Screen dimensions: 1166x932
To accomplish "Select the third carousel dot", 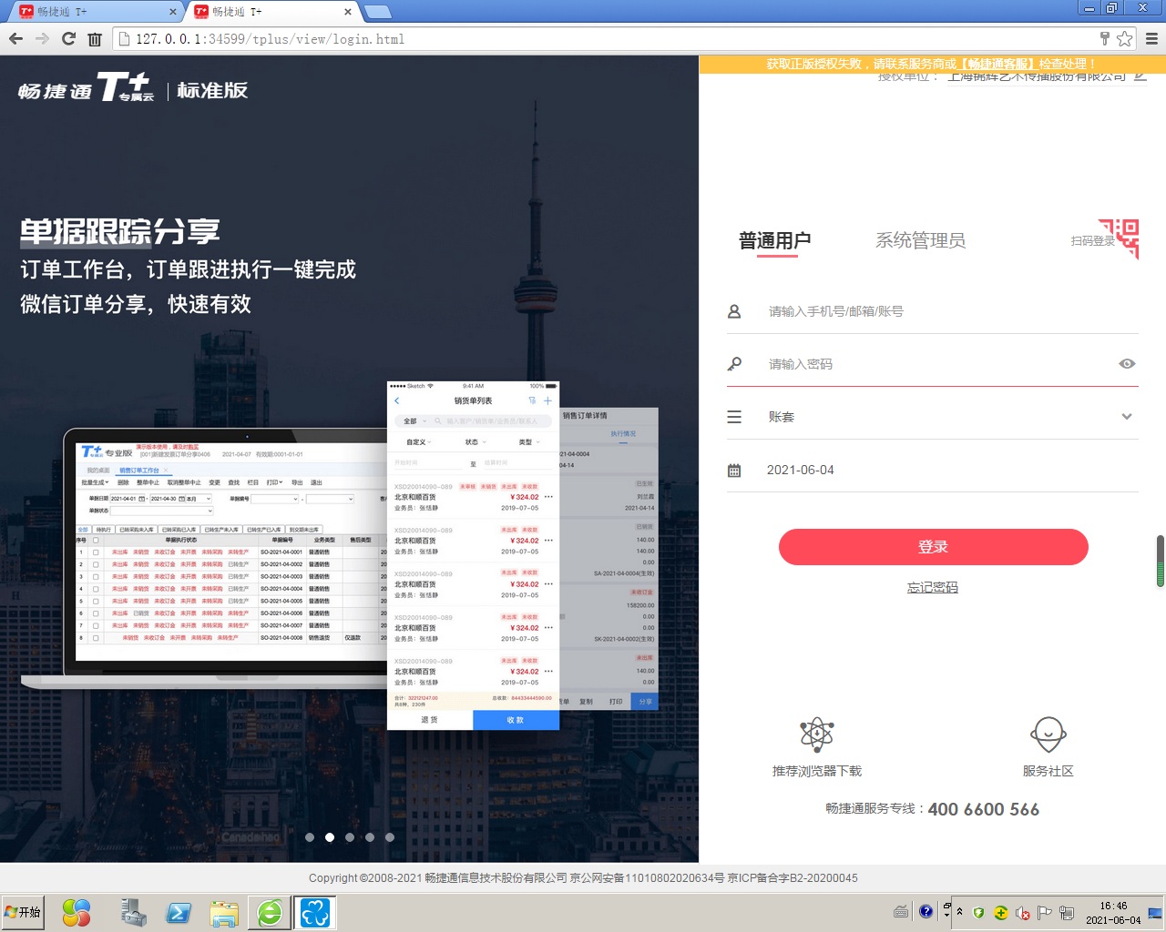I will [350, 837].
